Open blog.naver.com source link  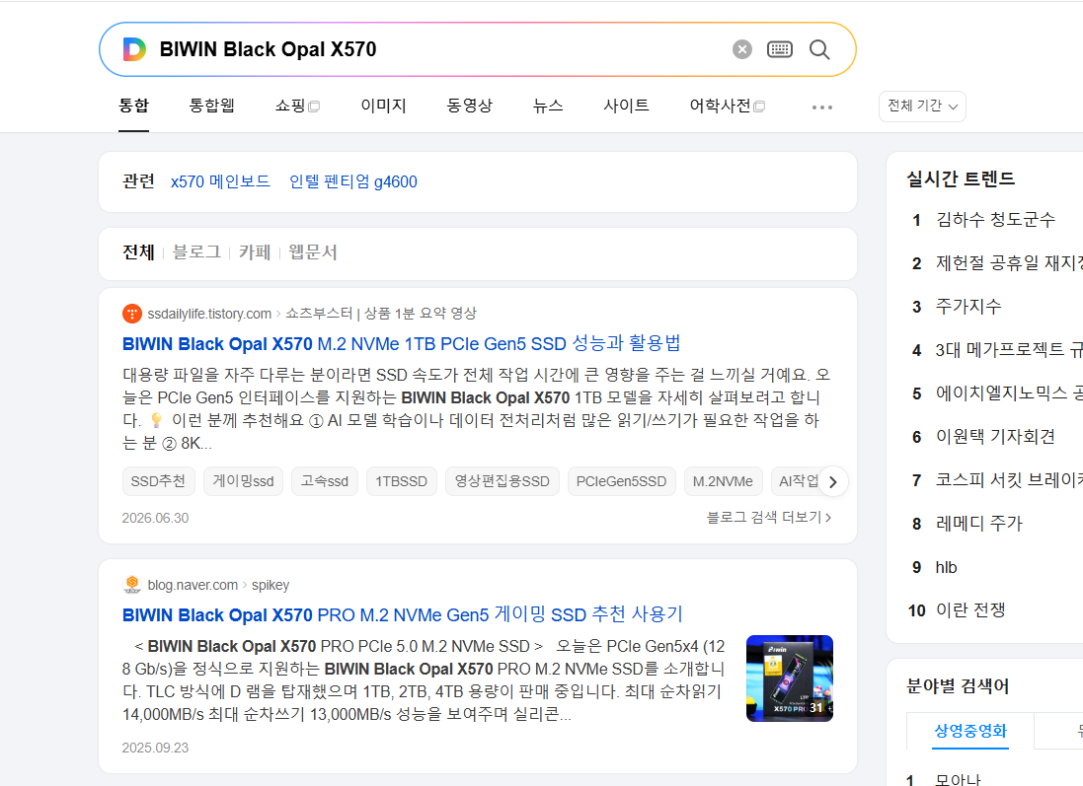[193, 585]
